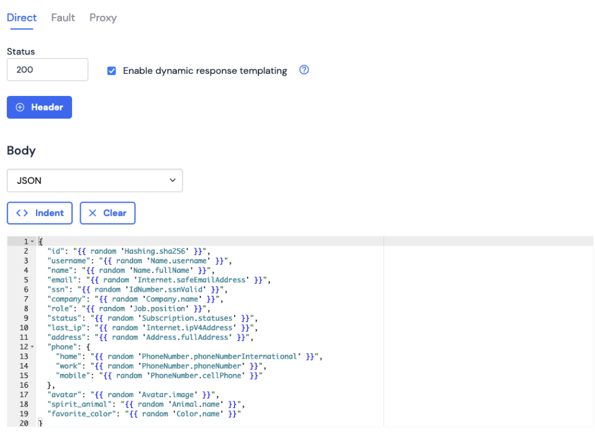Viewport: 595px width, 437px height.
Task: Open the Fault tab
Action: [63, 18]
